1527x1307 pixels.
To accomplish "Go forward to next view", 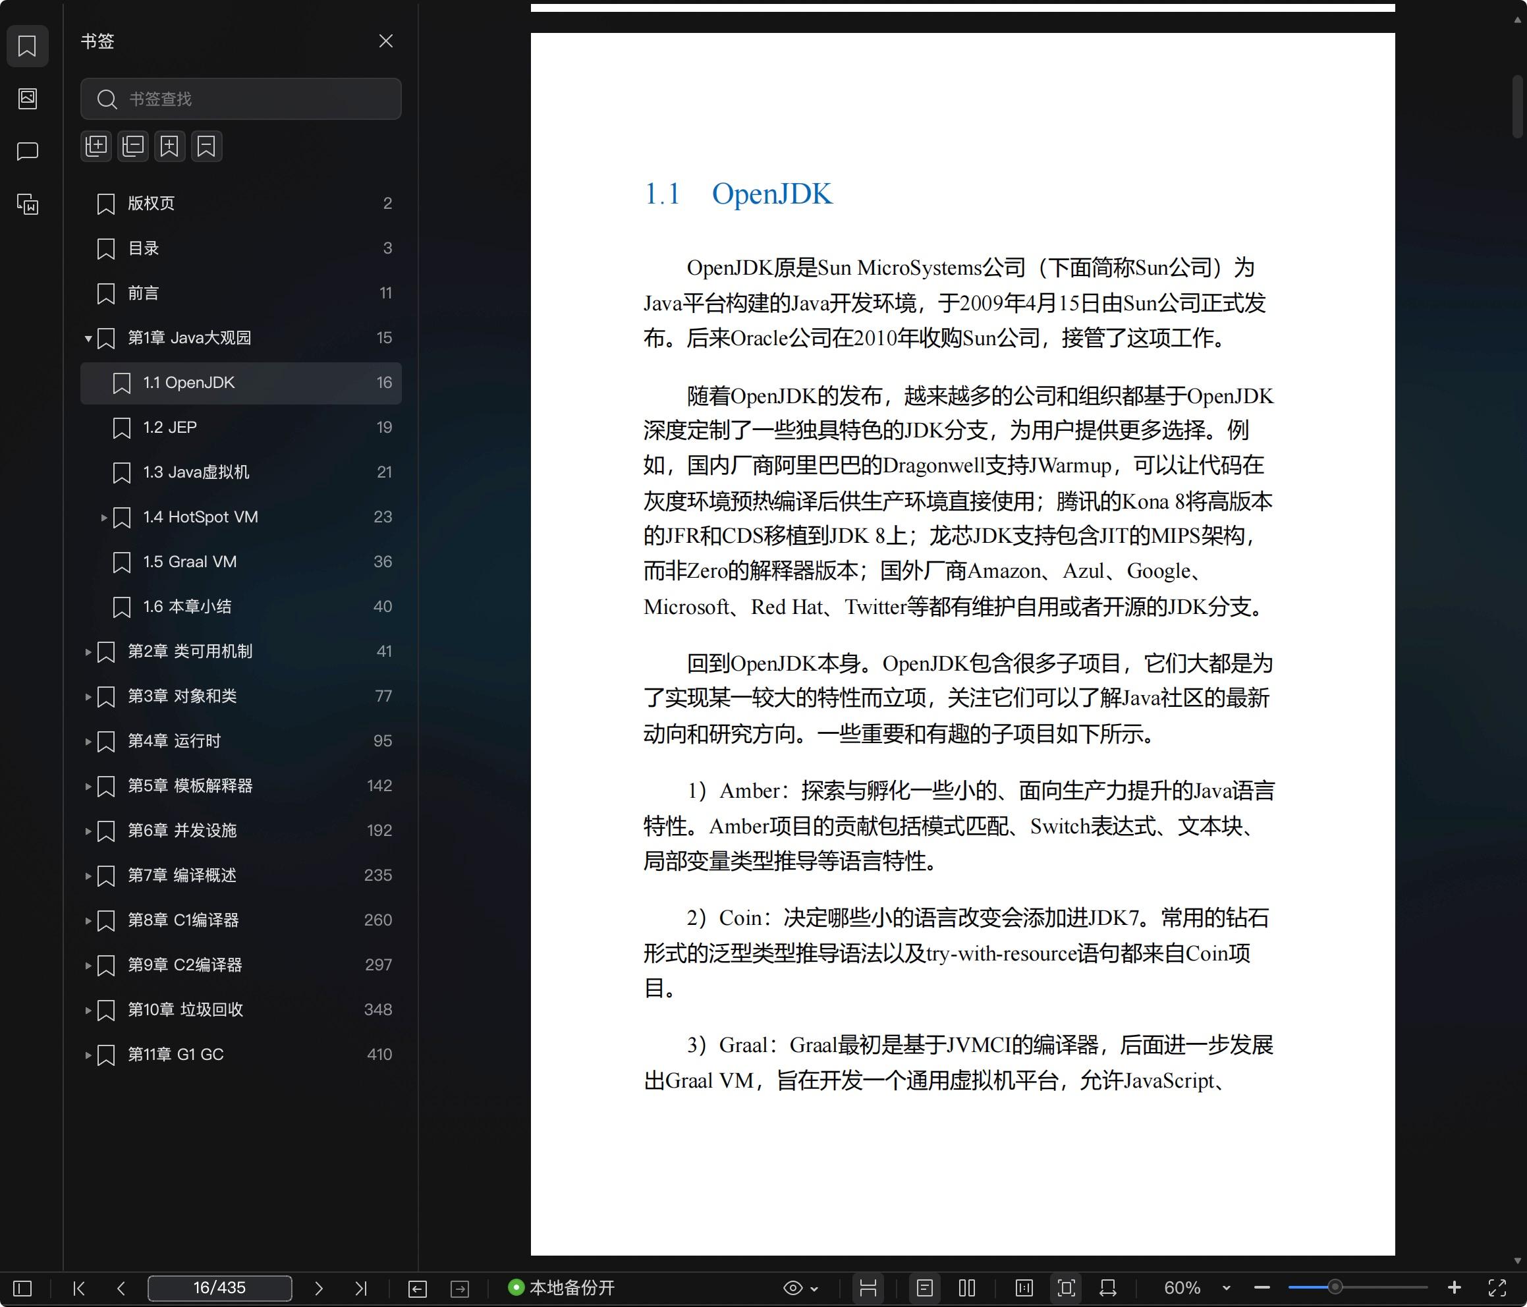I will click(460, 1288).
